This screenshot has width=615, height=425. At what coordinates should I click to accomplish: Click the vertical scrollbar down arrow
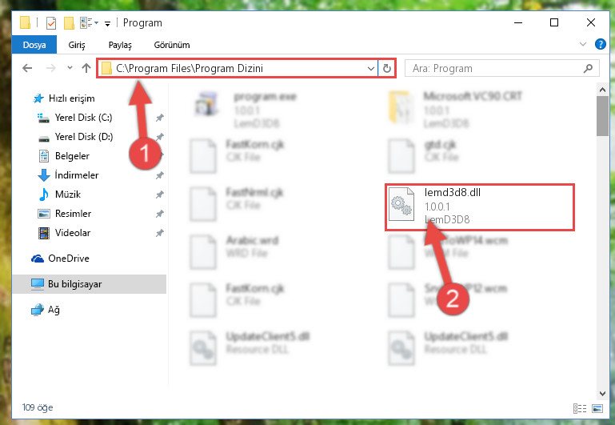(602, 393)
